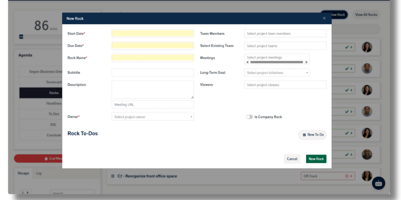Click the Cancel button

coord(292,159)
